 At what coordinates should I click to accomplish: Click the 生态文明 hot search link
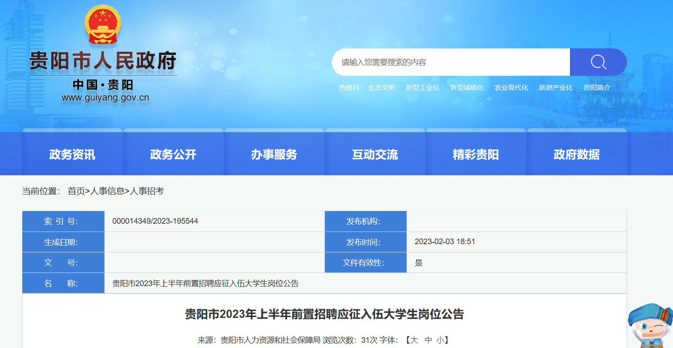[x=381, y=88]
